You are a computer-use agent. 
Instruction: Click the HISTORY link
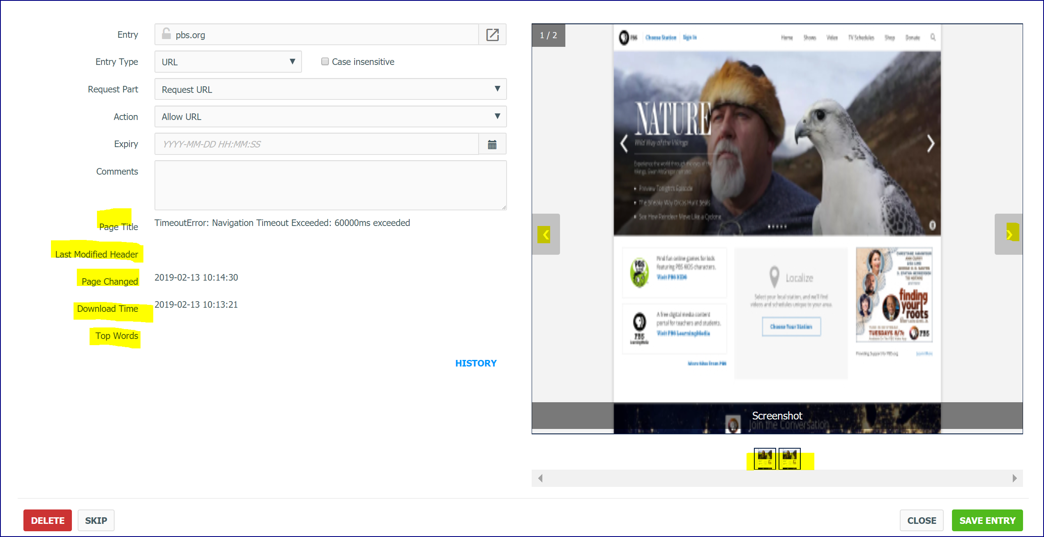click(476, 363)
